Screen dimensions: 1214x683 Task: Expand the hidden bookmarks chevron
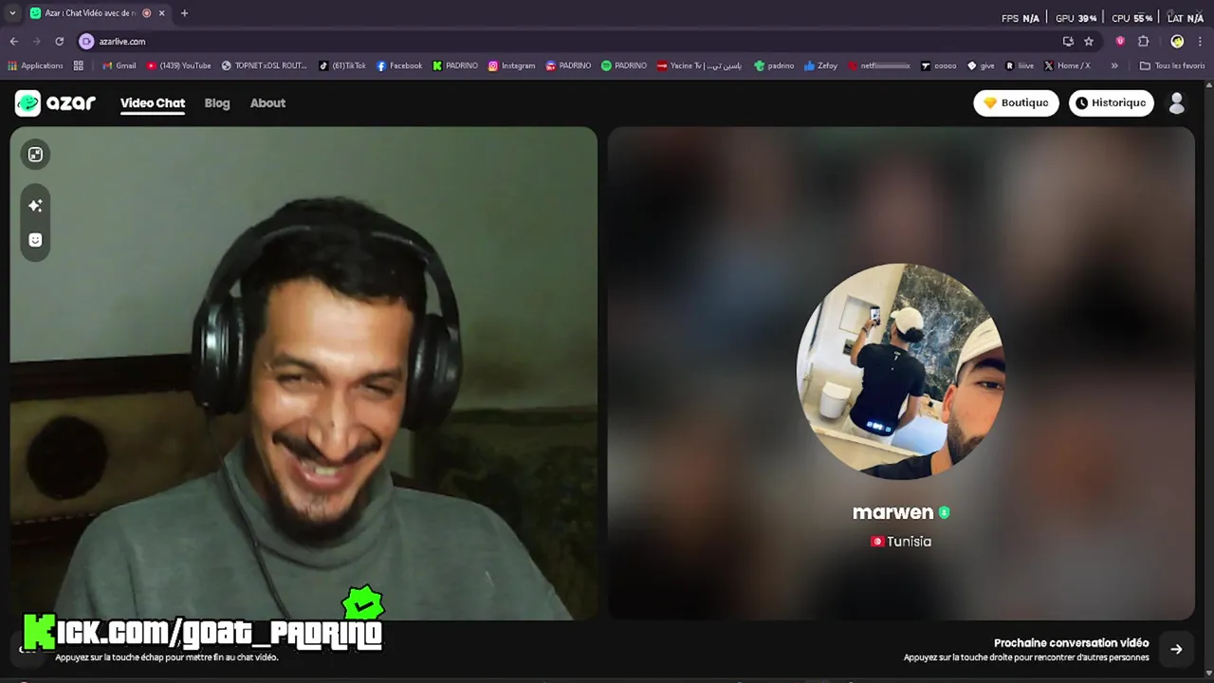point(1114,65)
